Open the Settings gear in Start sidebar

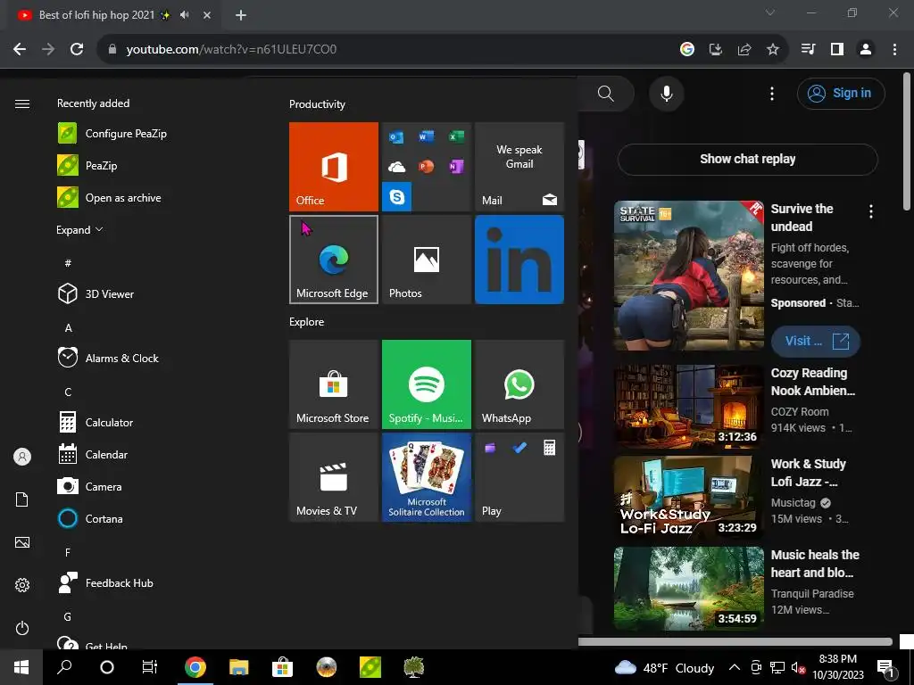22,585
